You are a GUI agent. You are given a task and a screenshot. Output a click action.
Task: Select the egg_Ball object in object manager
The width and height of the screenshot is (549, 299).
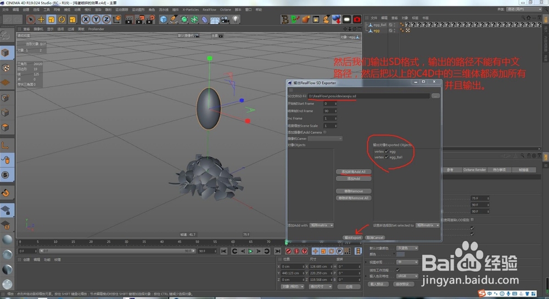pos(379,25)
